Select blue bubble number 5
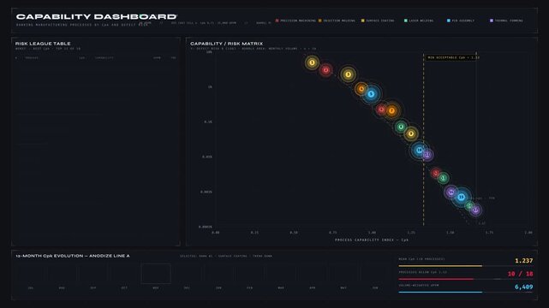Image resolution: width=549 pixels, height=308 pixels. click(372, 94)
